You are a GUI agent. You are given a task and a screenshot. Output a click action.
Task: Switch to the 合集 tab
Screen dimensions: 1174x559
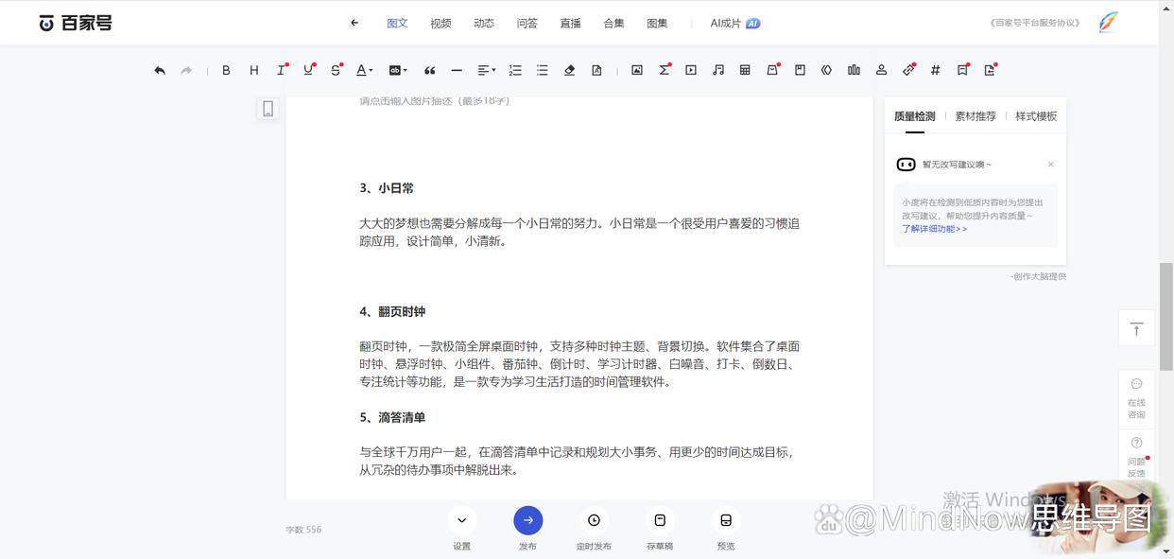613,23
